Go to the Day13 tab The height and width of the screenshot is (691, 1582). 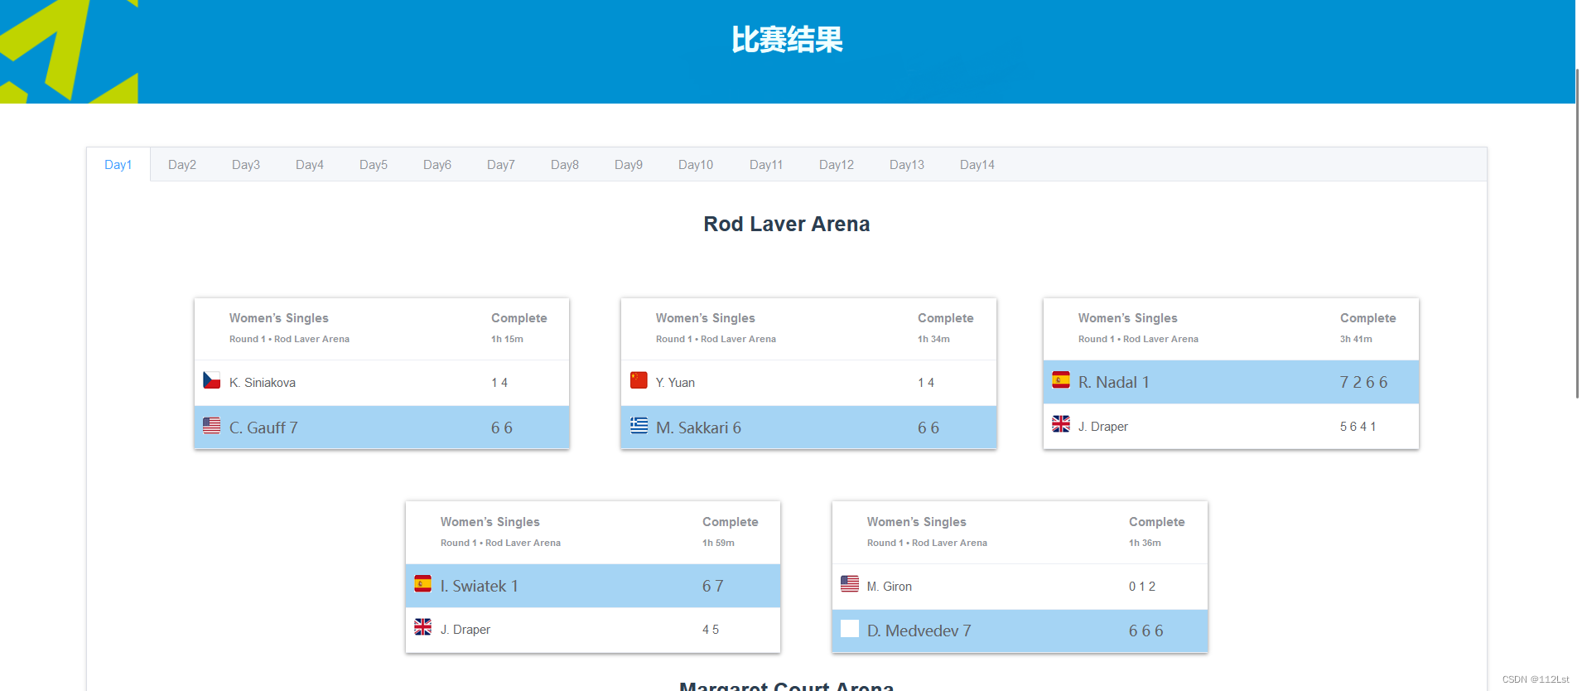pyautogui.click(x=907, y=165)
